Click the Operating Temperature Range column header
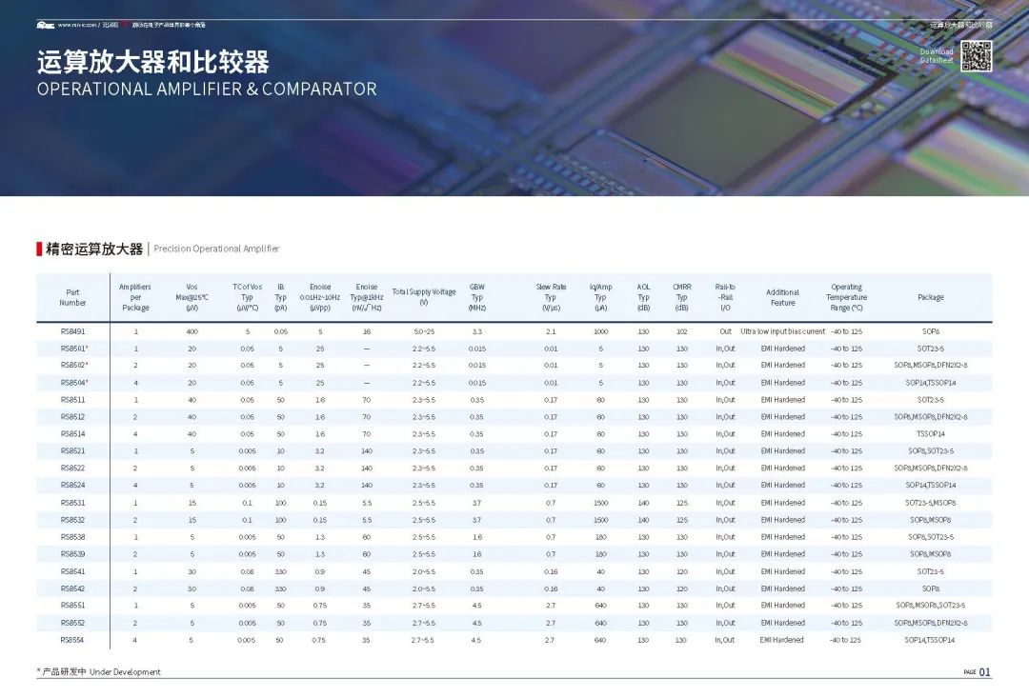 point(847,297)
